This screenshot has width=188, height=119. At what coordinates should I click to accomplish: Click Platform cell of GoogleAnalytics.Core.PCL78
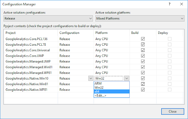(111, 44)
